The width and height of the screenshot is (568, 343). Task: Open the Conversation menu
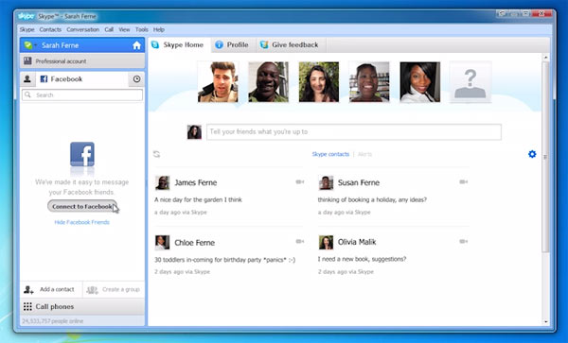pyautogui.click(x=83, y=29)
